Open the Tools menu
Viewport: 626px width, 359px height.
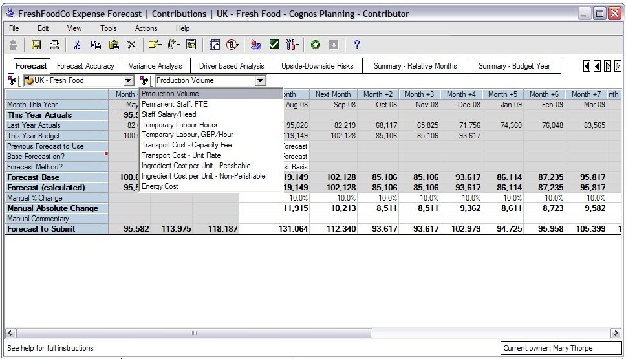click(108, 28)
